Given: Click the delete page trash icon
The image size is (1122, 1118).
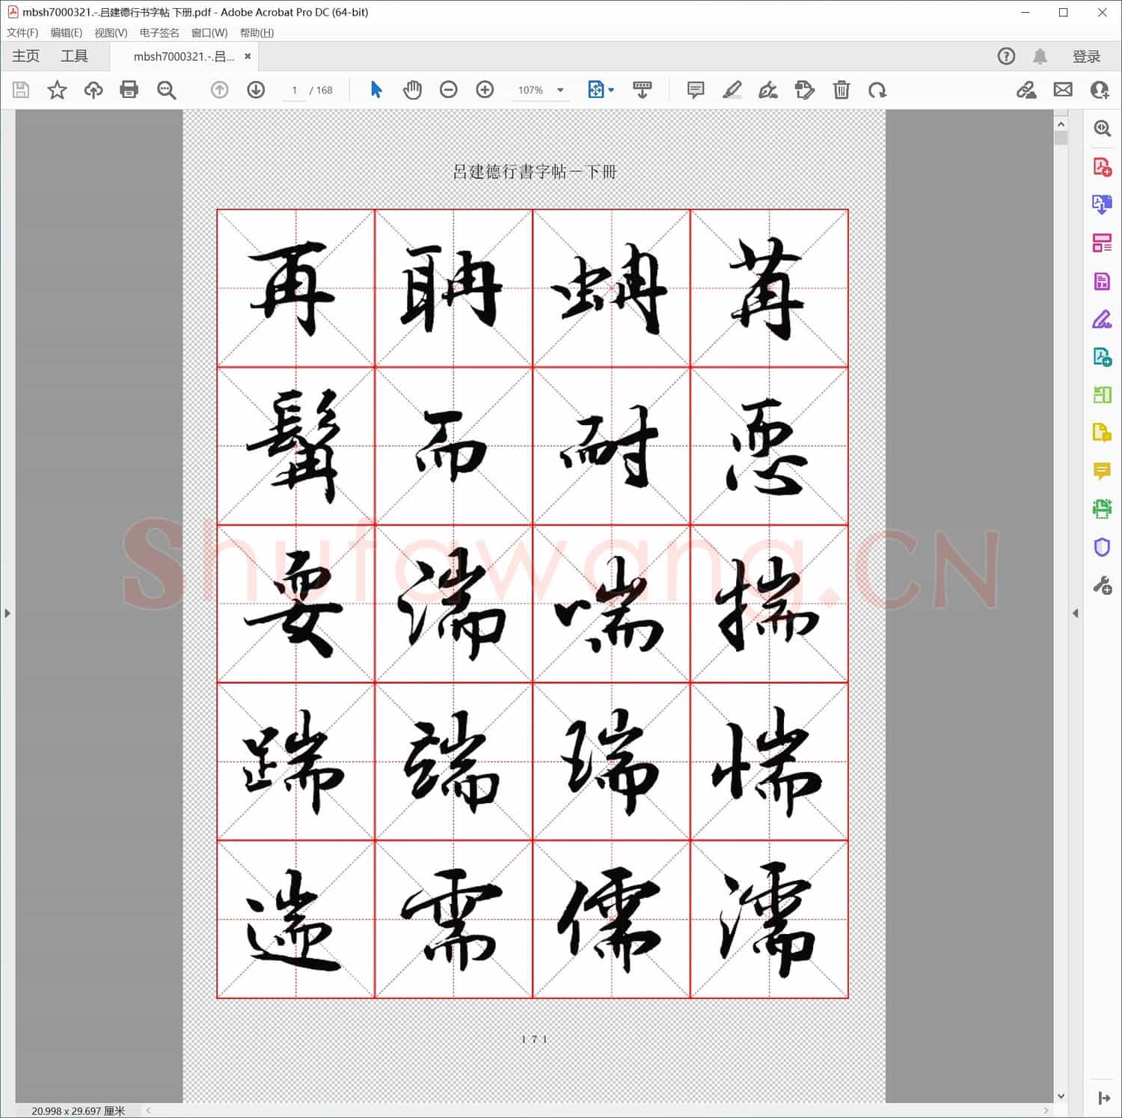Looking at the screenshot, I should [x=841, y=90].
